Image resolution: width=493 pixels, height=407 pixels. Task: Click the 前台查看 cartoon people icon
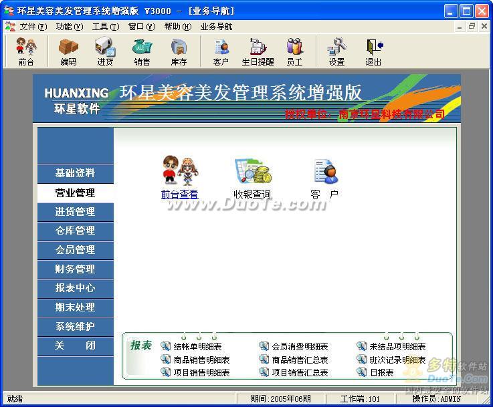coord(180,170)
